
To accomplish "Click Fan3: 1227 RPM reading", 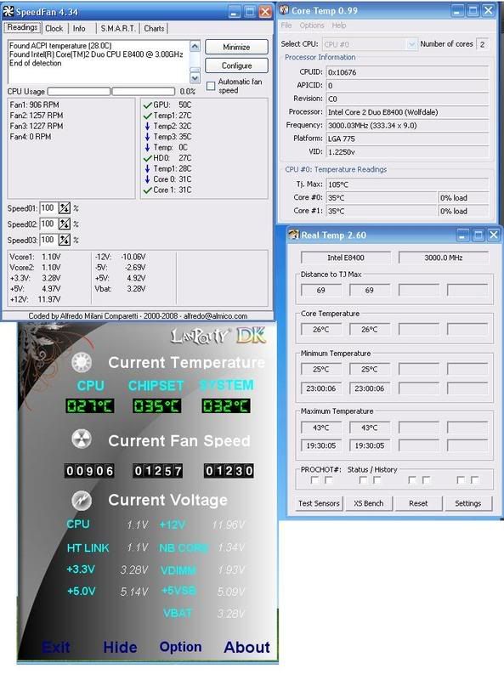I will [37, 126].
